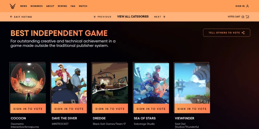Click the COCOON title text

pos(18,118)
